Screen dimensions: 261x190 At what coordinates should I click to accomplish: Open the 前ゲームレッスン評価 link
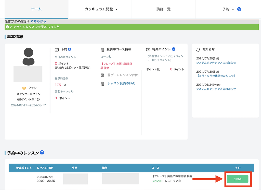(x=123, y=75)
